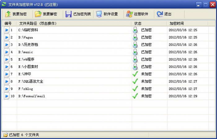Select the path D:\music

[26, 52]
